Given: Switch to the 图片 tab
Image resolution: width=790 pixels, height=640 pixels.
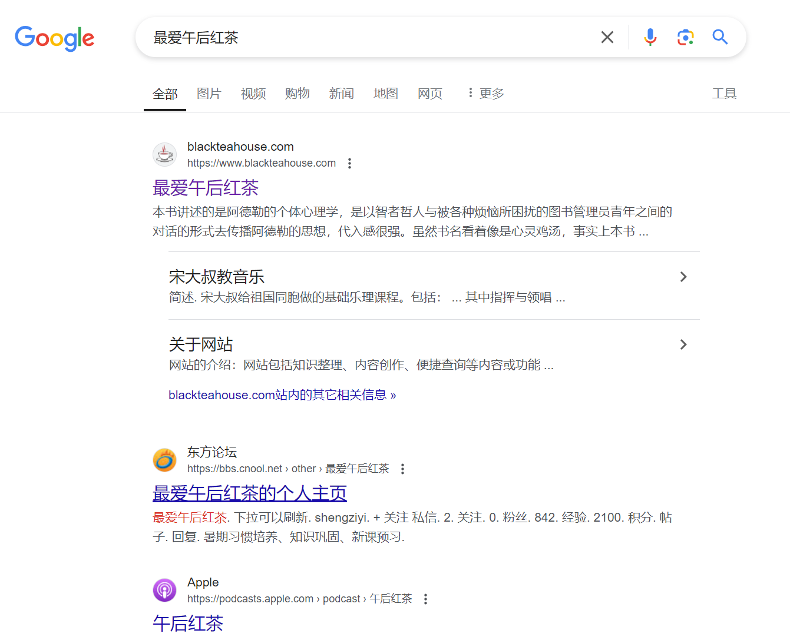Looking at the screenshot, I should point(209,94).
